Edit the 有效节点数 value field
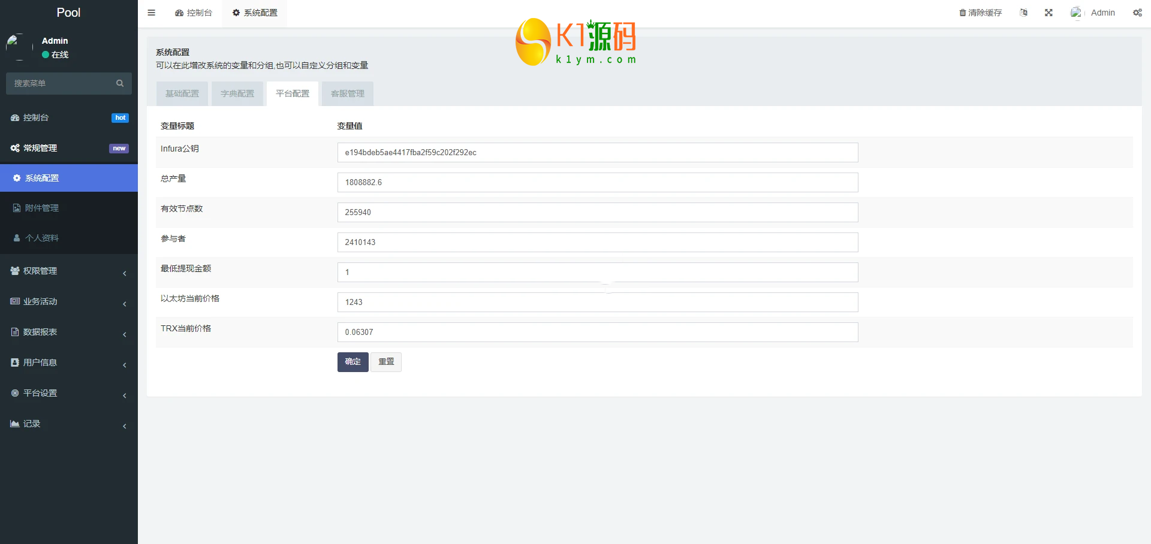 tap(598, 213)
